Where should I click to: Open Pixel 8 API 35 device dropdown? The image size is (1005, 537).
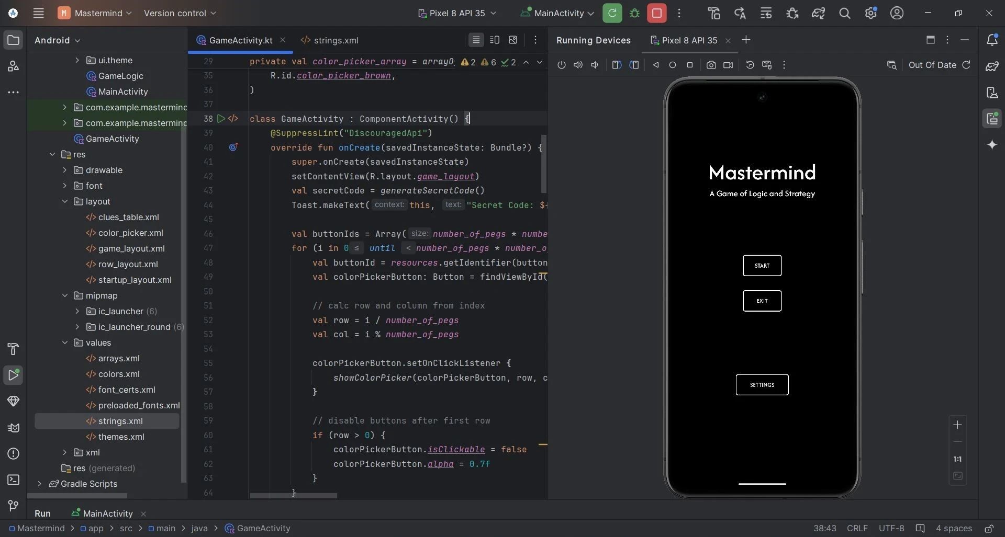[x=457, y=13]
